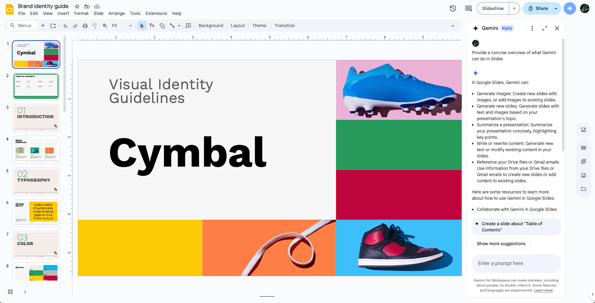Open the Fit zoom level dropdown

click(122, 26)
